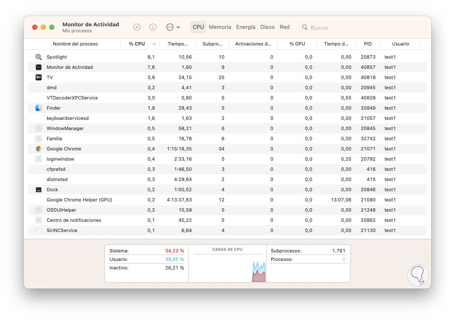Sort by Subprocesos column header
Viewport: 455px width, 320px height.
(x=212, y=44)
